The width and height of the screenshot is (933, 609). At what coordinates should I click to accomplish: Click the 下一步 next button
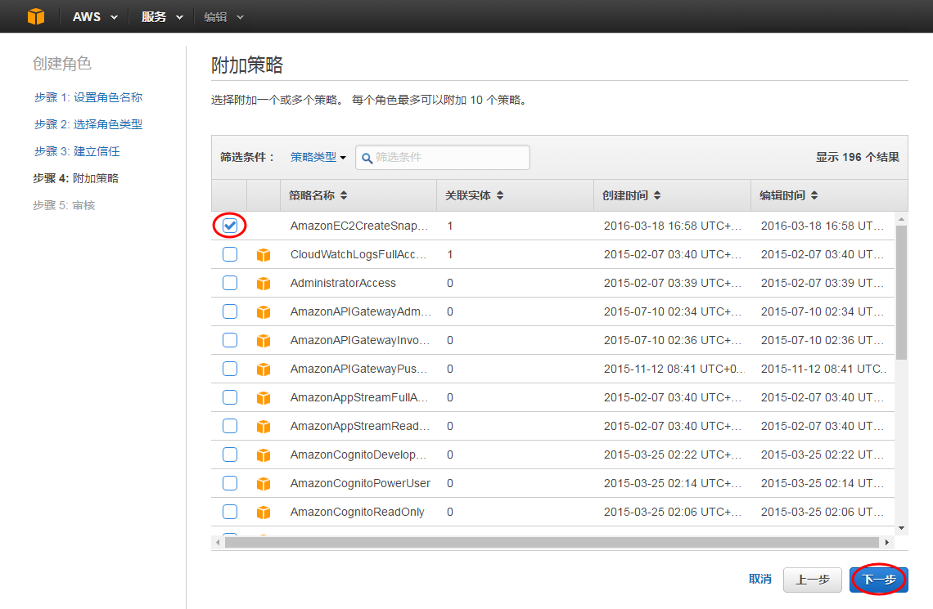(x=879, y=580)
